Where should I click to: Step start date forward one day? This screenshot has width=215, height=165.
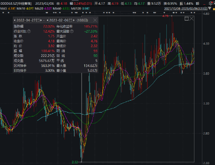coord(41,20)
